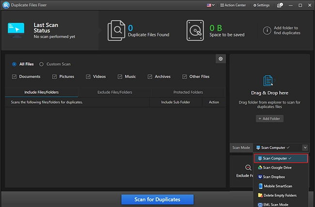Click the 'Scans the following files/folders' header

pos(47,102)
